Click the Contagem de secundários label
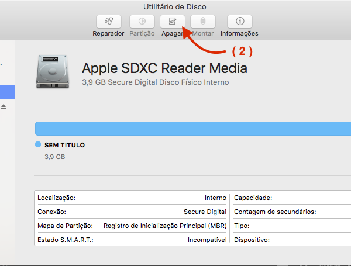 (x=275, y=212)
